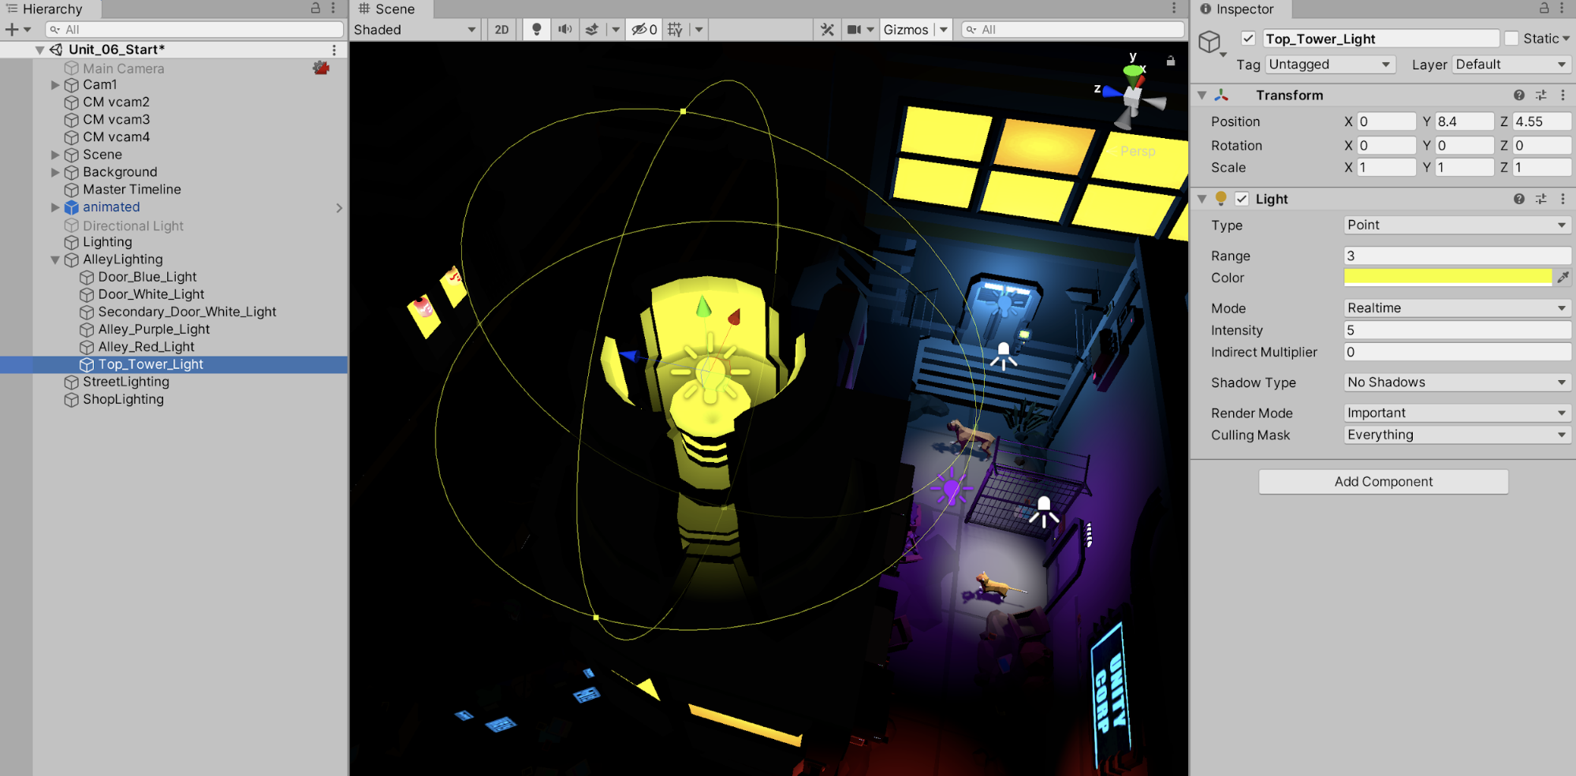
Task: Select the StreetLighting object
Action: [126, 382]
